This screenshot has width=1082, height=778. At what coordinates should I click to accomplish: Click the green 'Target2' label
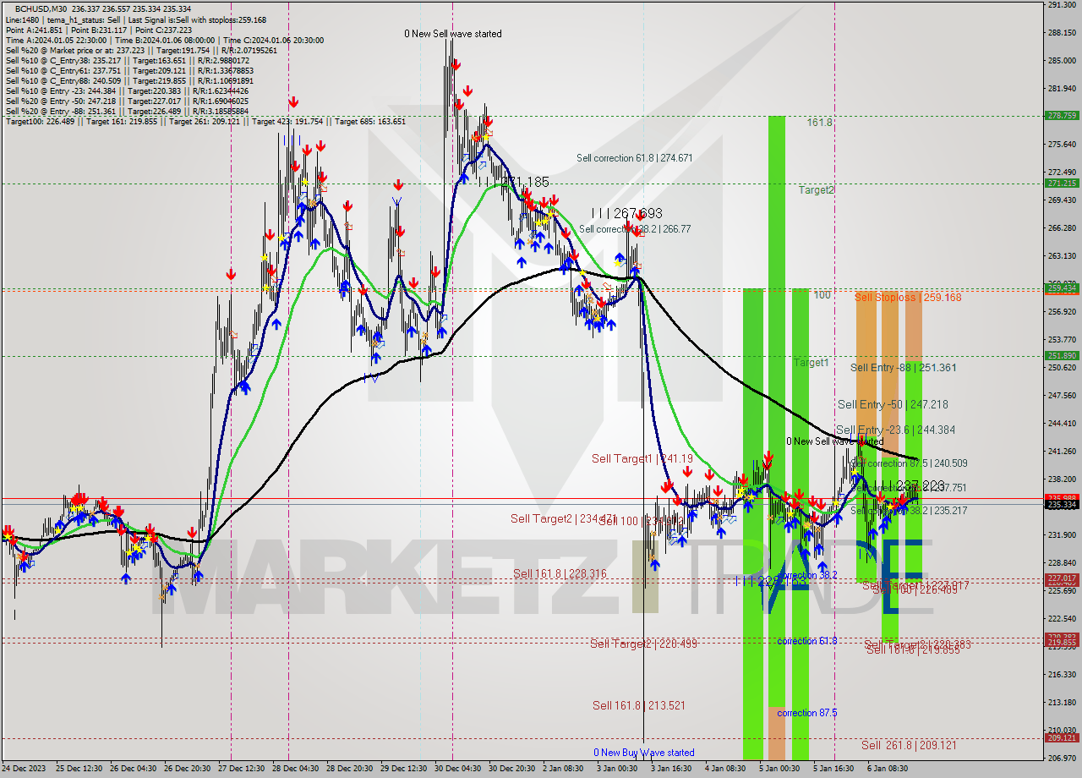(x=816, y=190)
